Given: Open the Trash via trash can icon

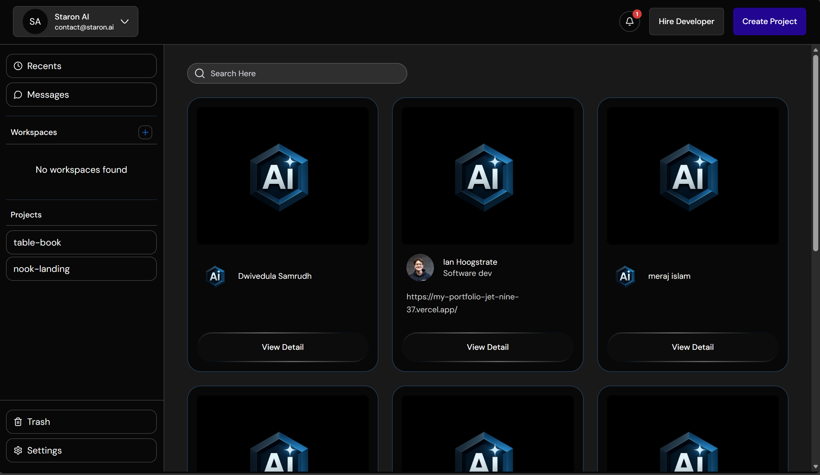Looking at the screenshot, I should pyautogui.click(x=18, y=422).
